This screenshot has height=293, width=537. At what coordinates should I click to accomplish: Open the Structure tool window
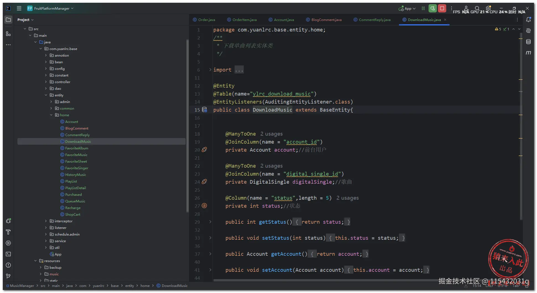[8, 34]
